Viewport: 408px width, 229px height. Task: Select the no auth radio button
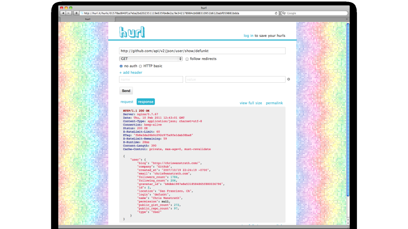pos(121,66)
